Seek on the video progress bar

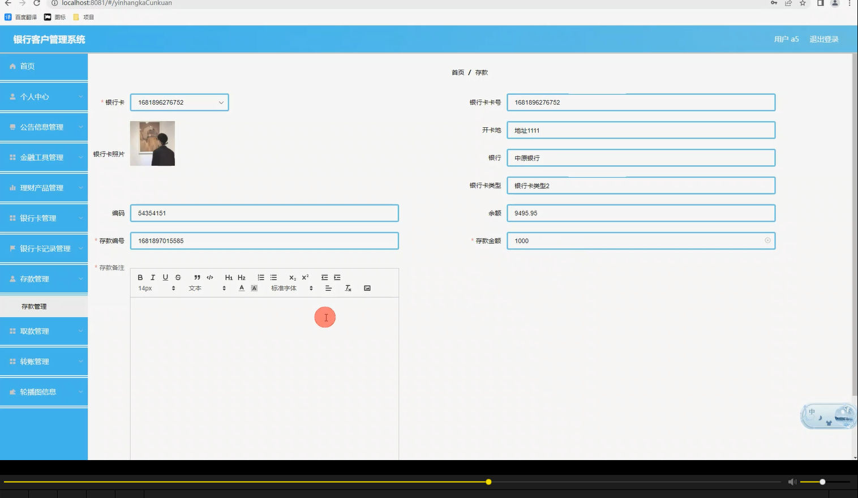393,482
